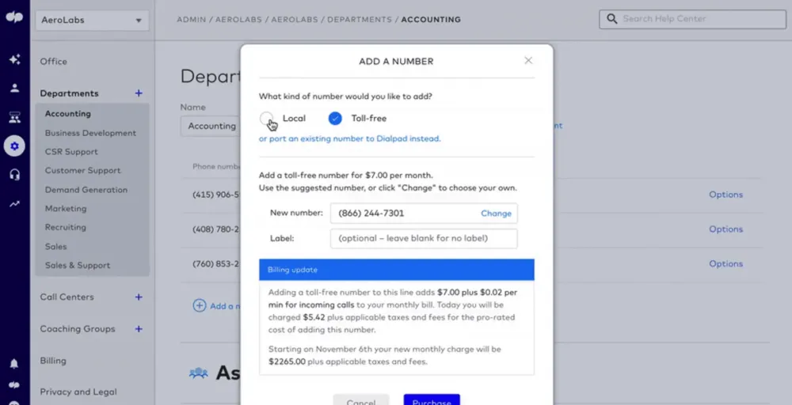Open the notifications bell icon
This screenshot has height=405, width=792.
point(14,364)
